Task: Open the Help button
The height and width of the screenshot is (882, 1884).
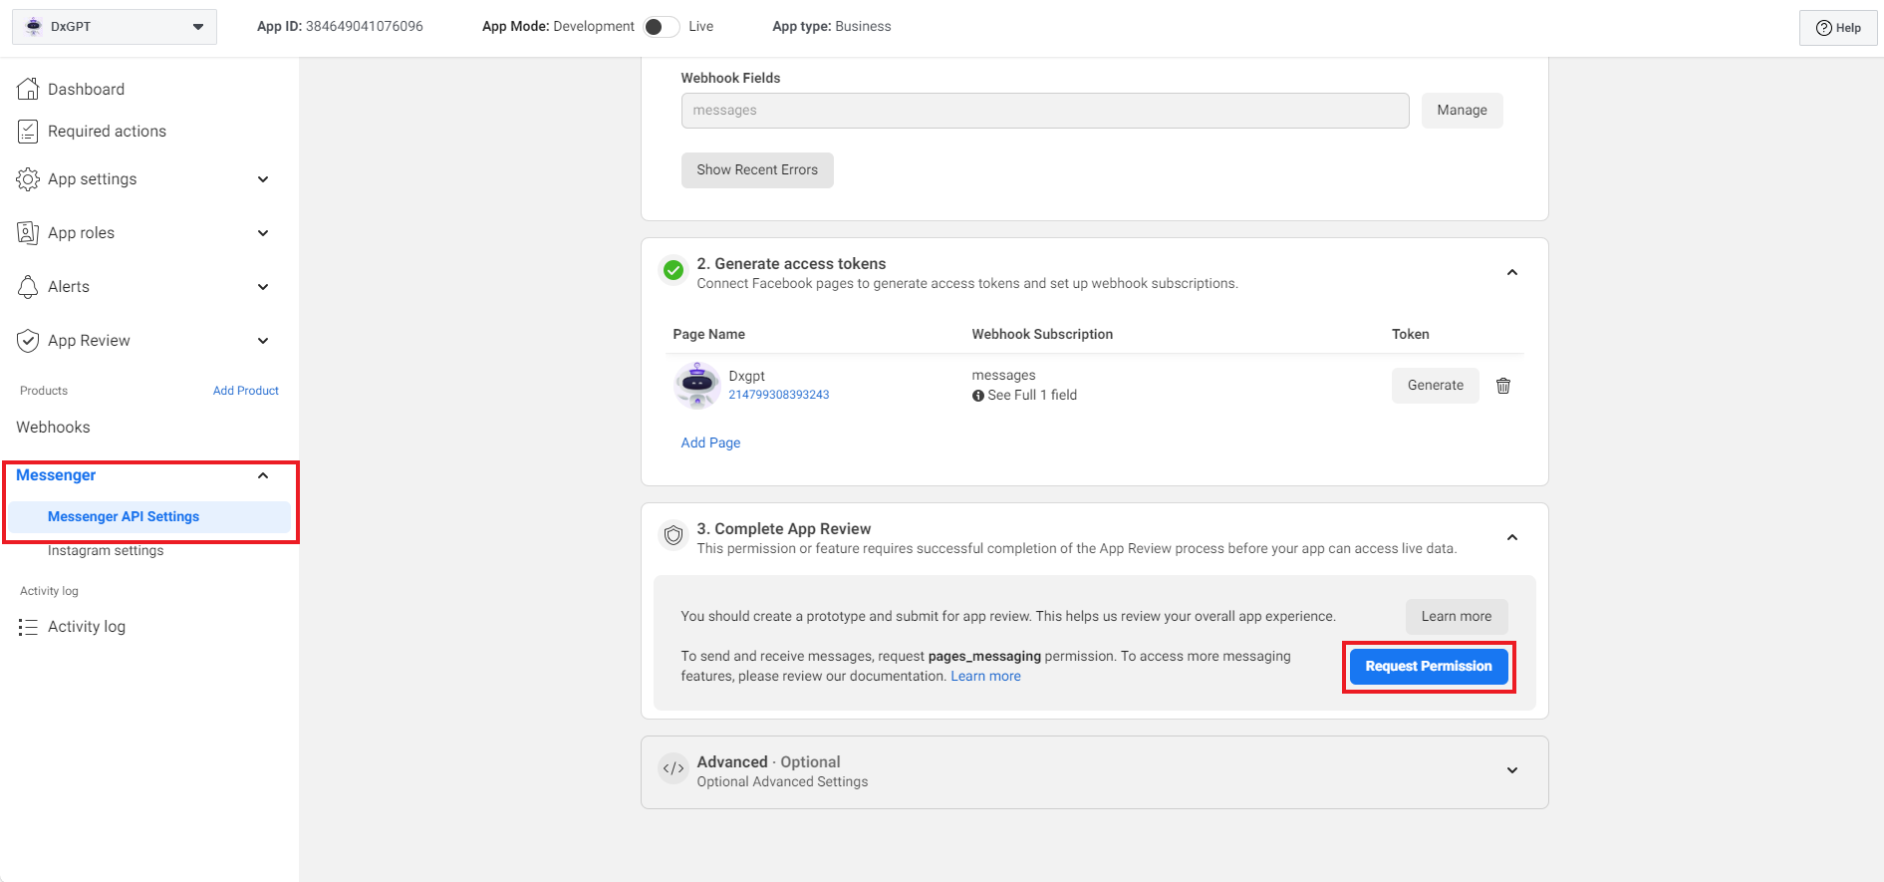Action: coord(1837,28)
